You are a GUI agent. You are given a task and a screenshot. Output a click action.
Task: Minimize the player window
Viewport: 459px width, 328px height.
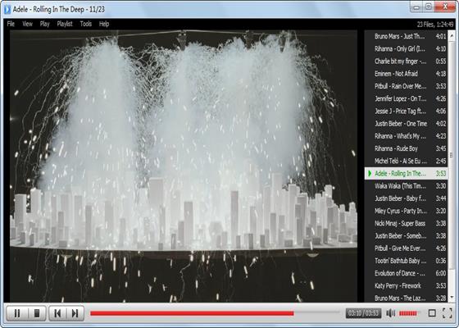[416, 7]
